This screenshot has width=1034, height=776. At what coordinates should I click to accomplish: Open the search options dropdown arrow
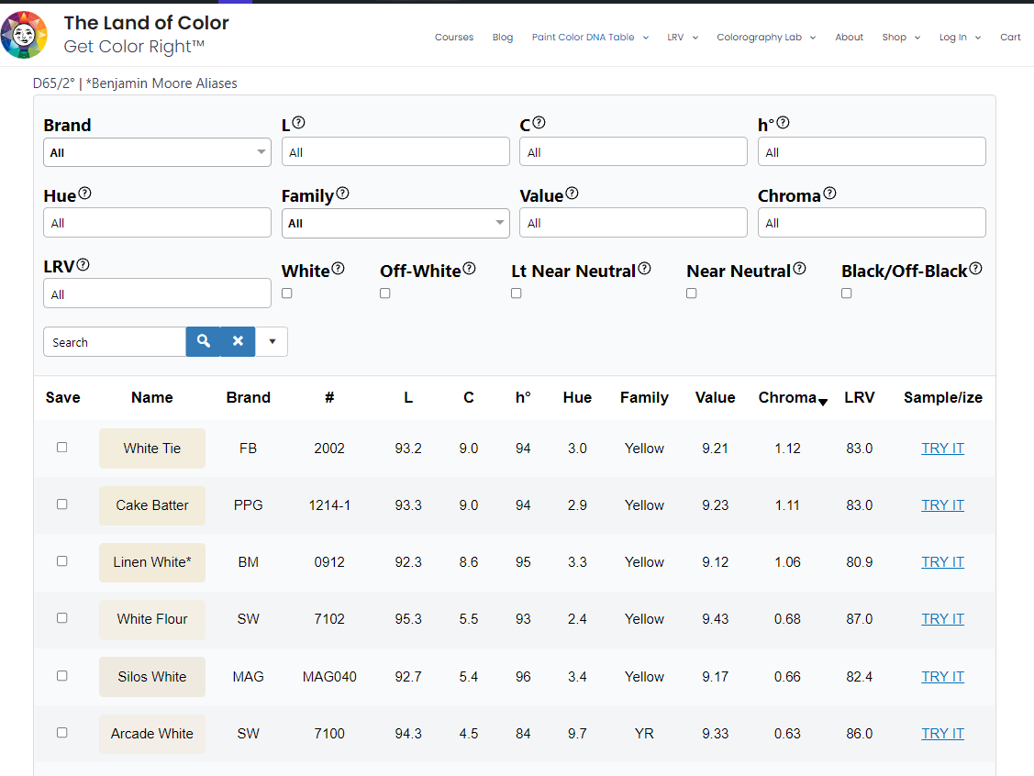pos(272,341)
